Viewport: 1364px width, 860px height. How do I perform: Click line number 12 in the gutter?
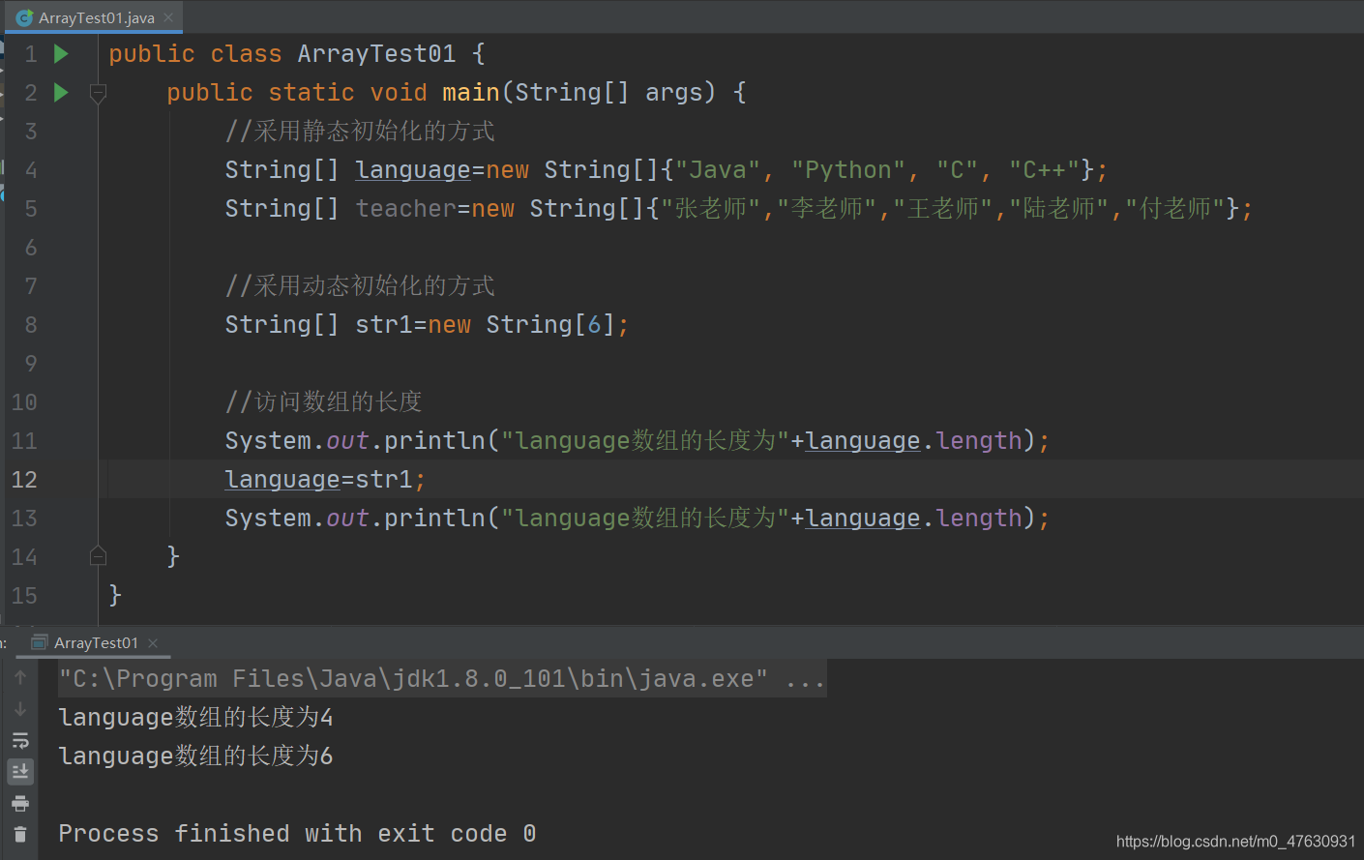[x=24, y=480]
